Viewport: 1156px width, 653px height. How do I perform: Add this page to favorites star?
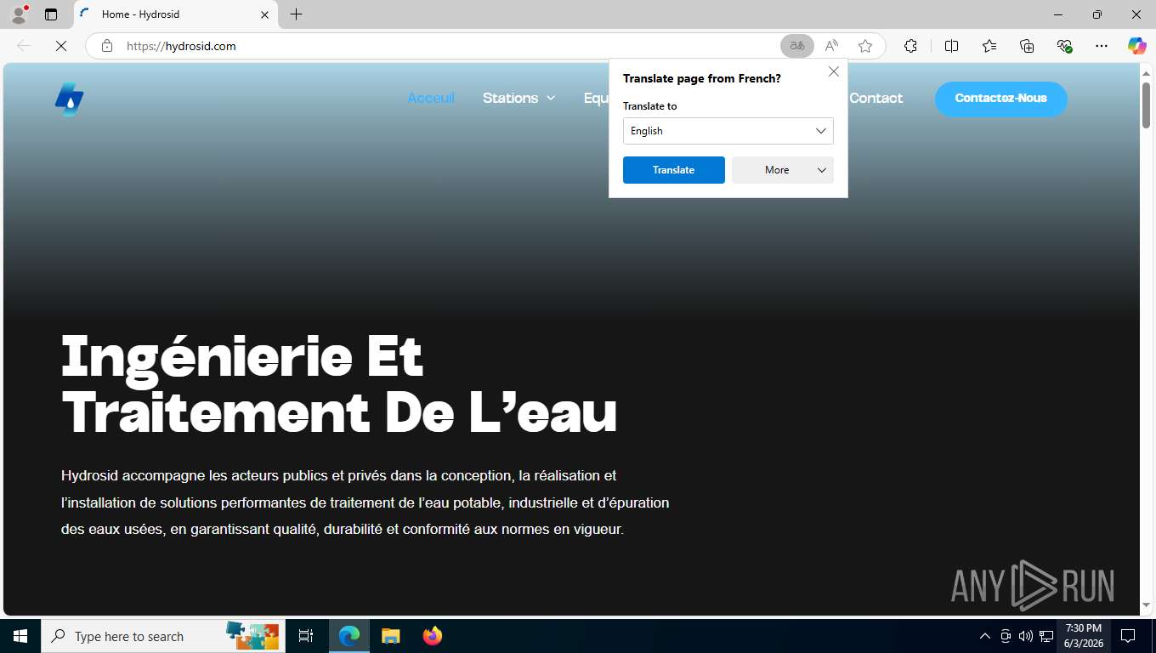(x=865, y=46)
